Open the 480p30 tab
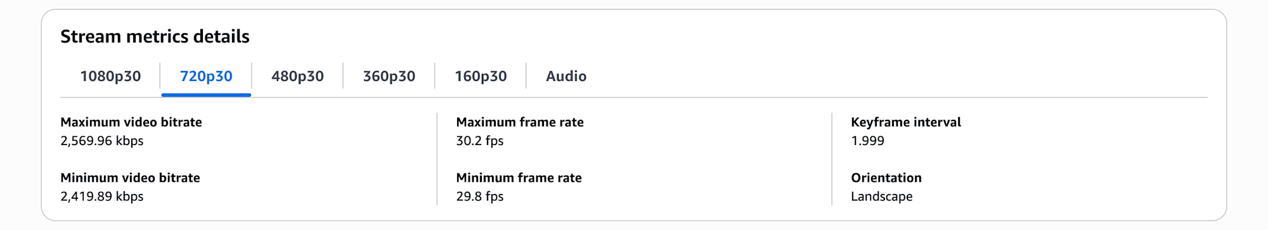The height and width of the screenshot is (230, 1268). tap(297, 76)
